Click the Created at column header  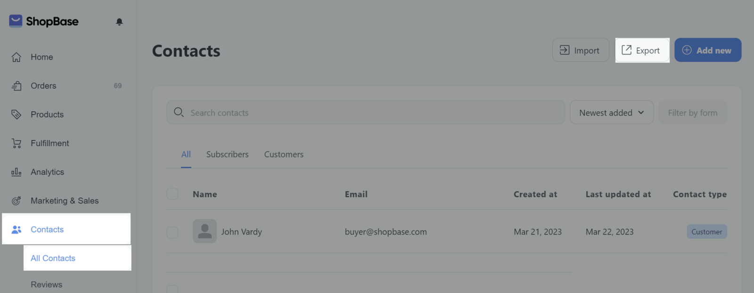coord(535,194)
